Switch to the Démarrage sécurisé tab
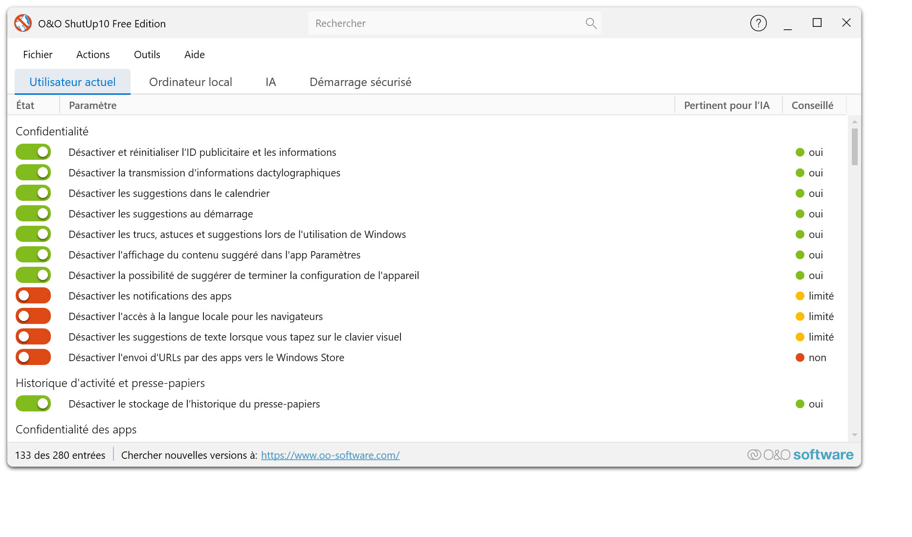The image size is (912, 537). pyautogui.click(x=360, y=82)
